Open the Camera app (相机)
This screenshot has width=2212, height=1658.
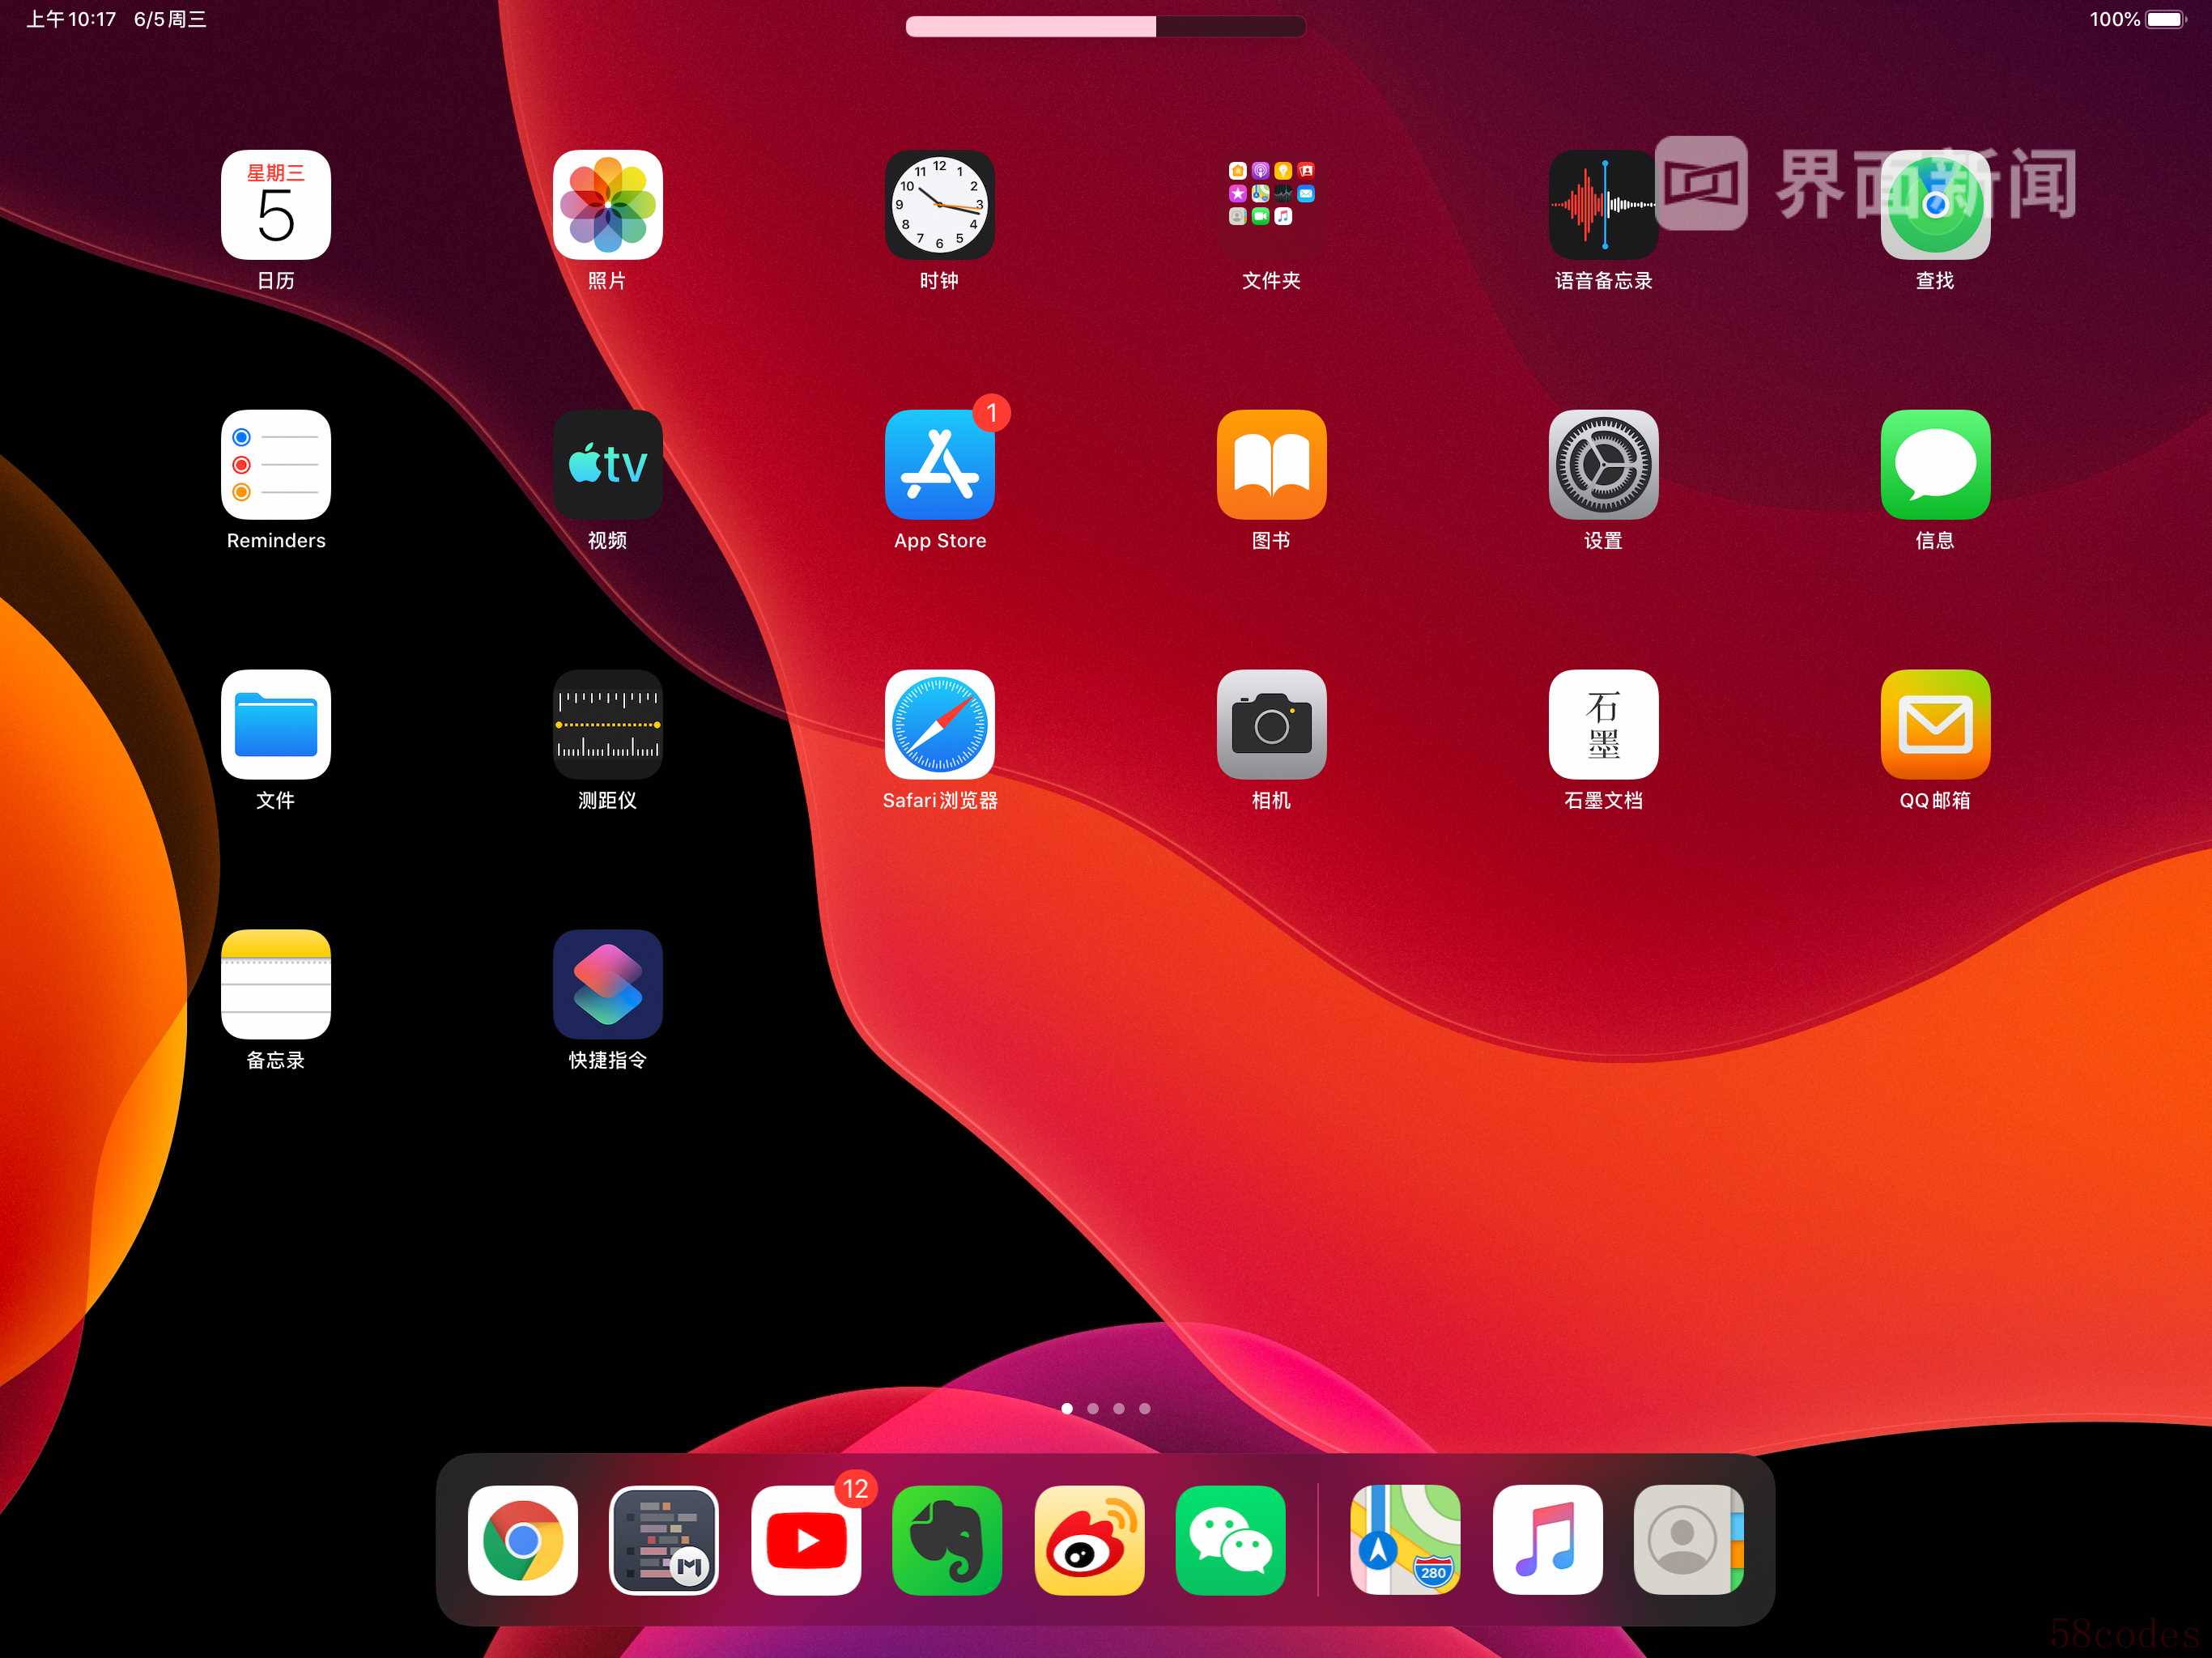(1272, 725)
